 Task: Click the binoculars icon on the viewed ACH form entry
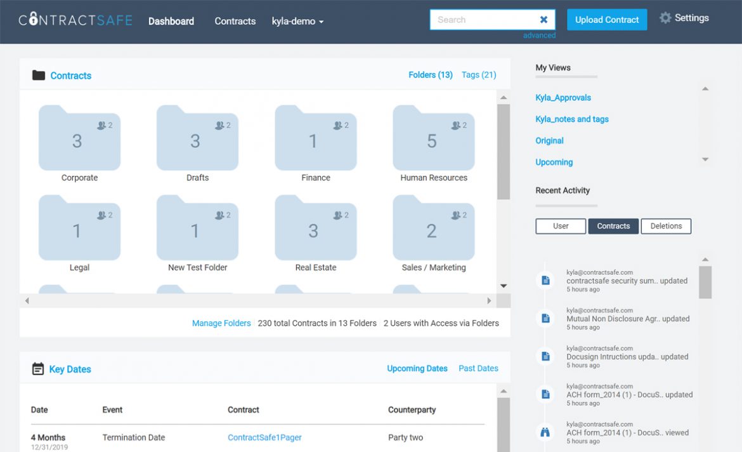point(545,432)
